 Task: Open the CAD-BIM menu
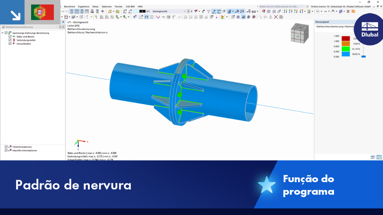(x=130, y=7)
